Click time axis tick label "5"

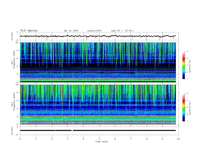99,139
